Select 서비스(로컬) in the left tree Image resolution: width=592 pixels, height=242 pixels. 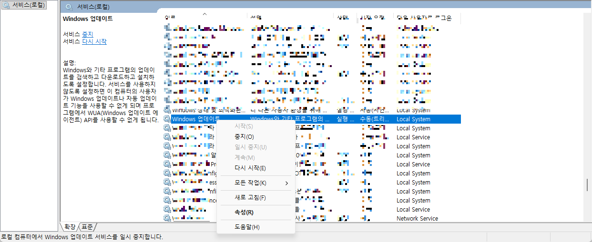pos(29,5)
